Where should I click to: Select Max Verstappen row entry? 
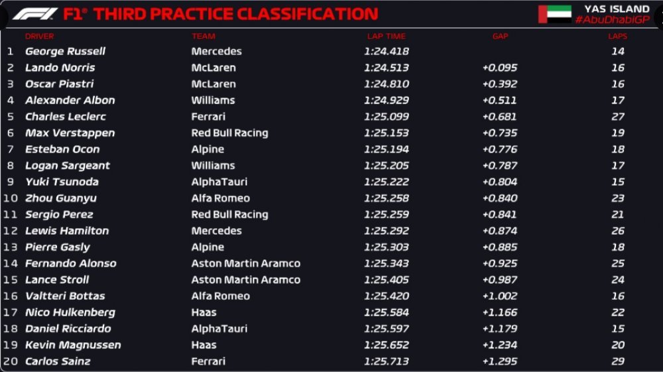click(x=331, y=133)
